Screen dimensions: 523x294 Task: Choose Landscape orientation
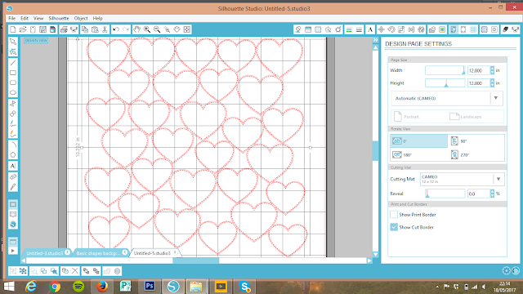(x=466, y=117)
